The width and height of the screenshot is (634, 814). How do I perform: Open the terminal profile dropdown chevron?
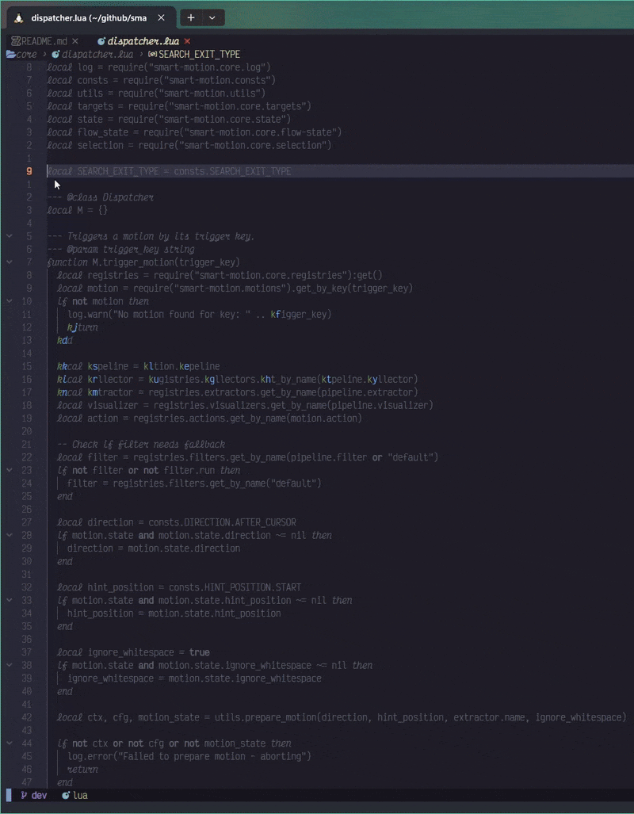click(x=212, y=17)
